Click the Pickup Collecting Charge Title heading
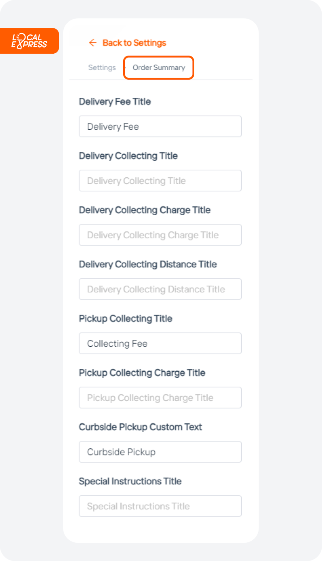The width and height of the screenshot is (322, 561). point(142,373)
